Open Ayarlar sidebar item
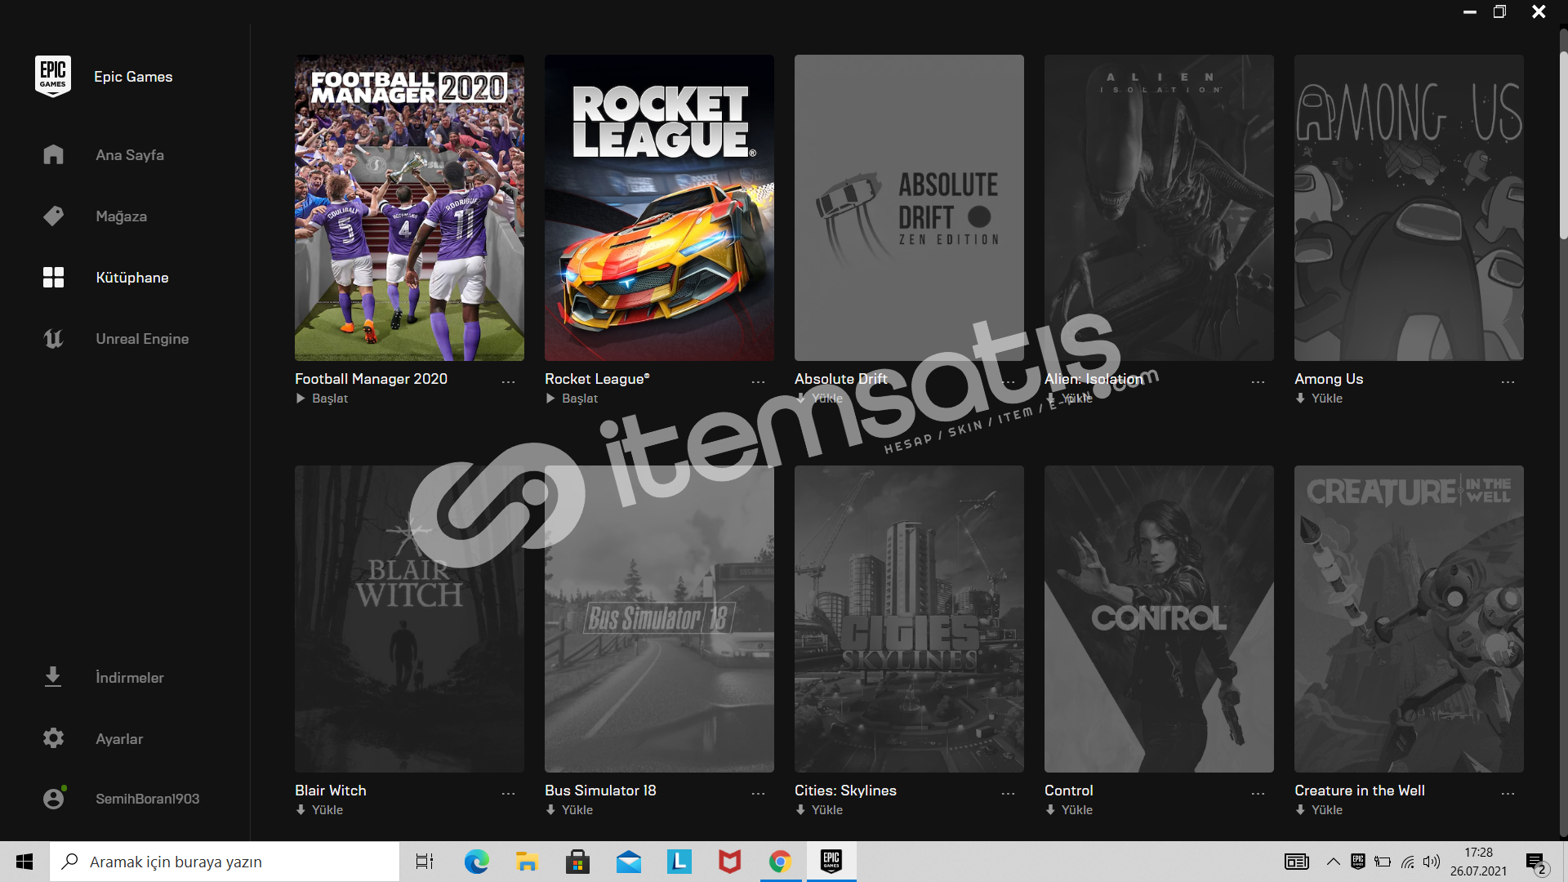The height and width of the screenshot is (882, 1568). pyautogui.click(x=119, y=739)
